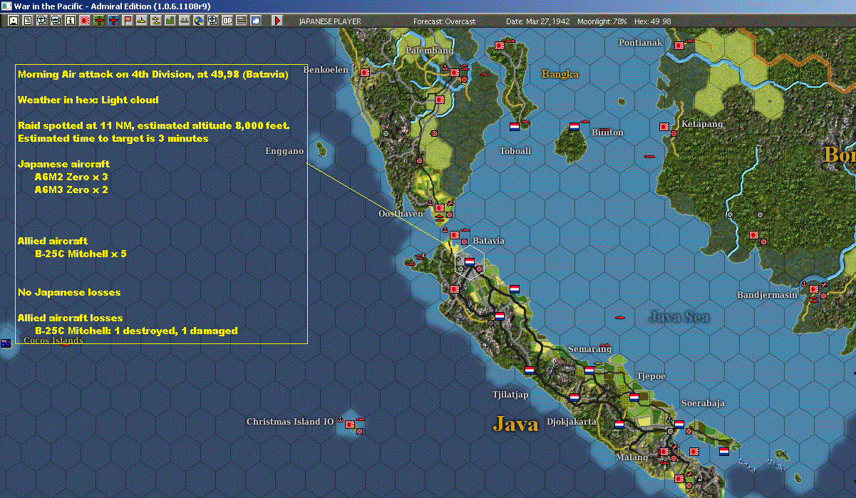This screenshot has height=498, width=856.
Task: Select the Dutch flag at Toboali
Action: pyautogui.click(x=514, y=127)
